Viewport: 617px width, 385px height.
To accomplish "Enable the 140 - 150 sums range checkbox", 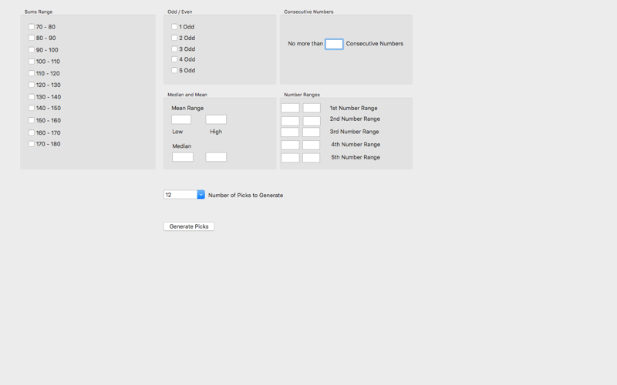I will coord(32,108).
